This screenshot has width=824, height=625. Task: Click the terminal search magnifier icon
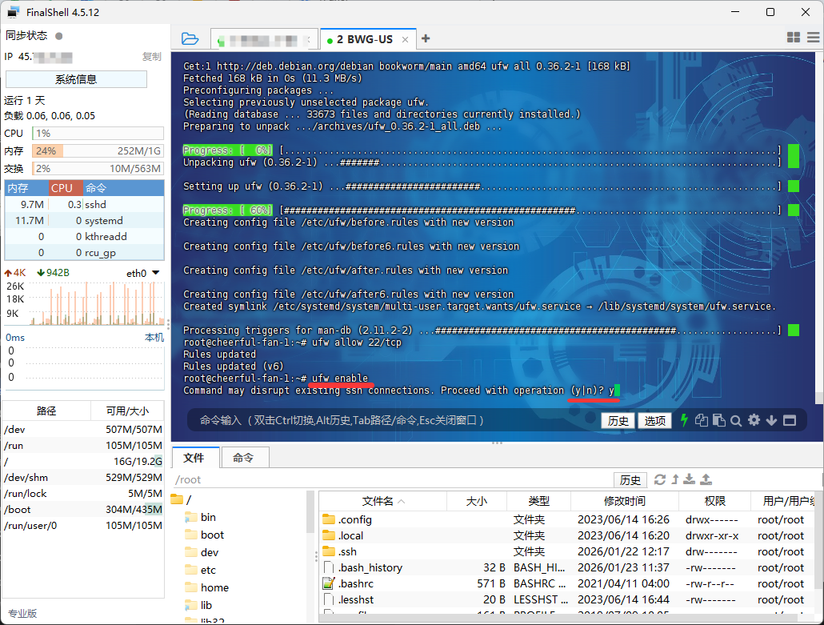pyautogui.click(x=736, y=420)
